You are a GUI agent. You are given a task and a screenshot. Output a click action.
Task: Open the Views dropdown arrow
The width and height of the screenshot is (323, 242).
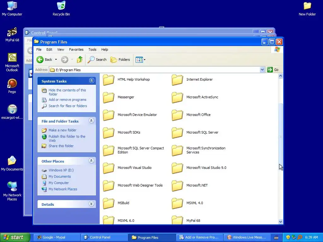(x=144, y=60)
